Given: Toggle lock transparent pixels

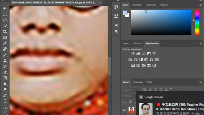Looking at the screenshot, I should [x=131, y=102].
